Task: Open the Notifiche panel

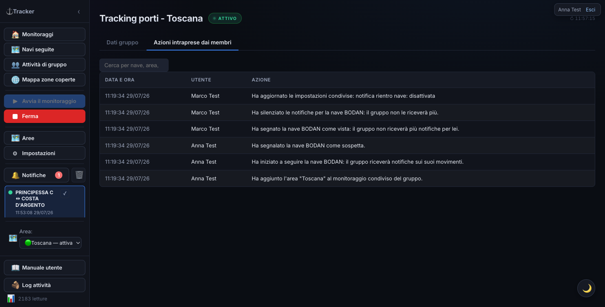Action: tap(36, 175)
